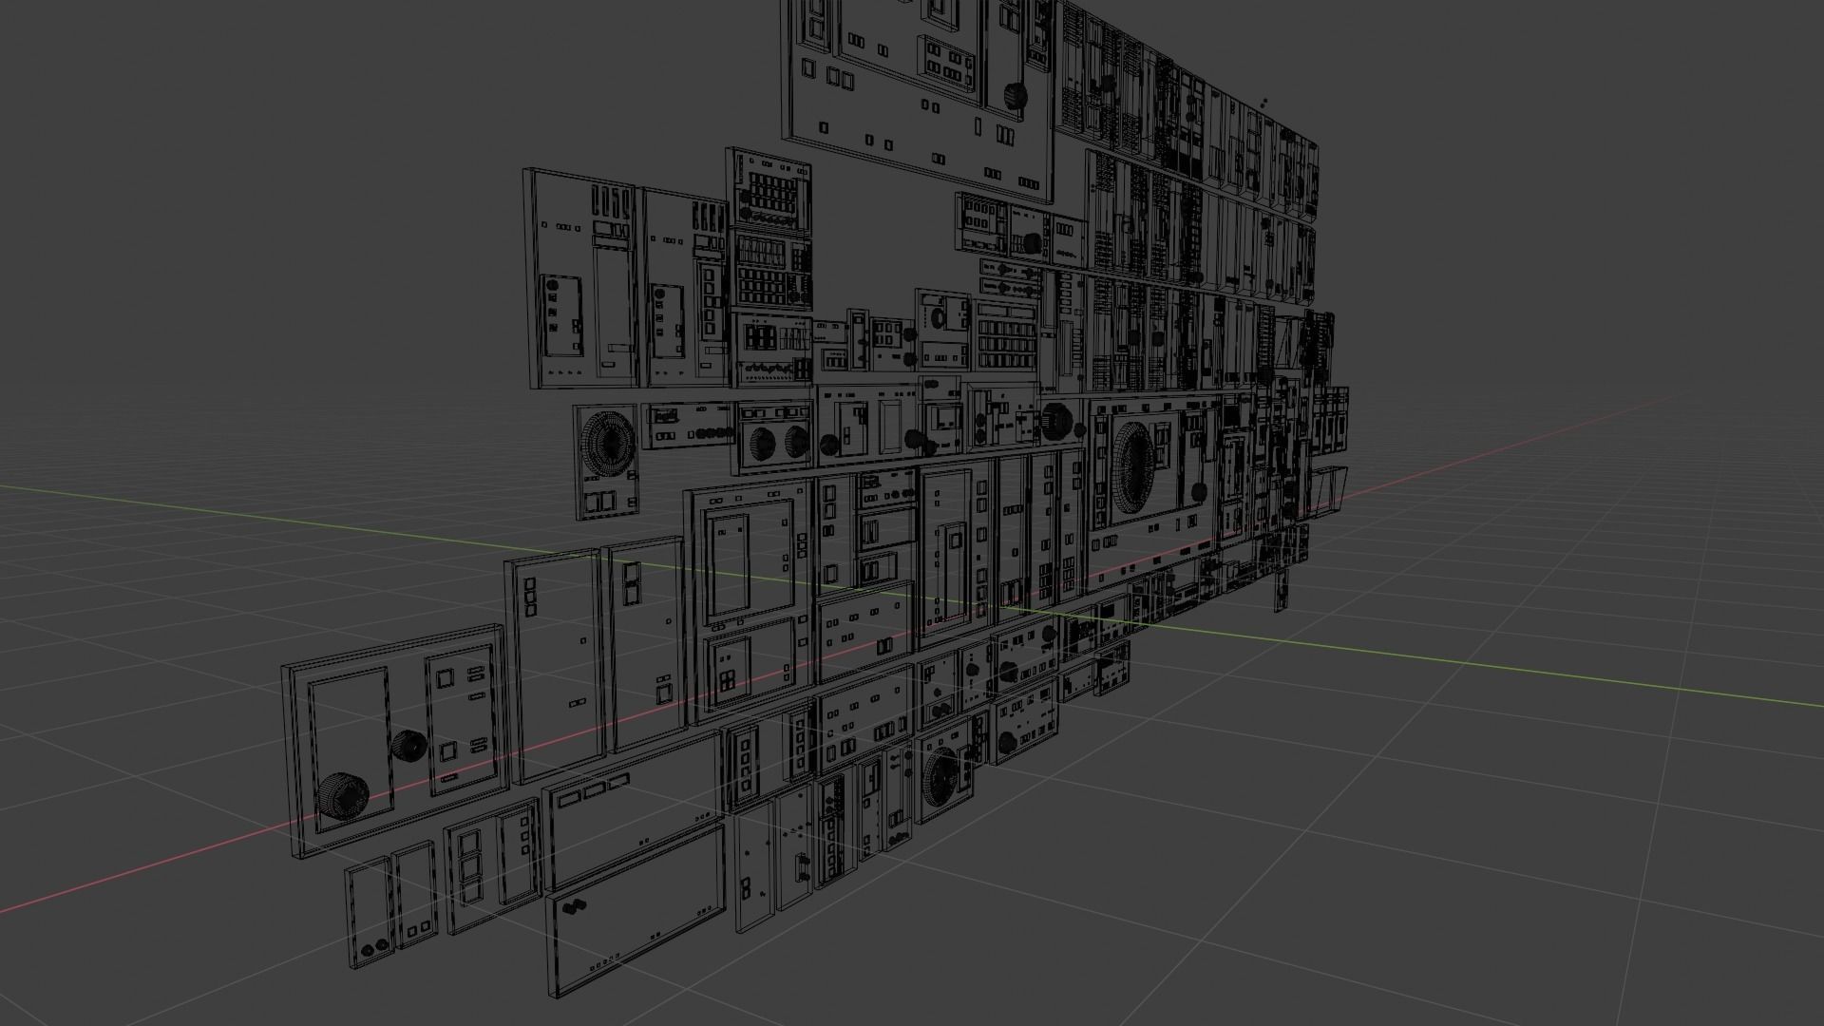Click the smaller knob on the leftmost foreground panel
The image size is (1824, 1026).
tap(408, 746)
